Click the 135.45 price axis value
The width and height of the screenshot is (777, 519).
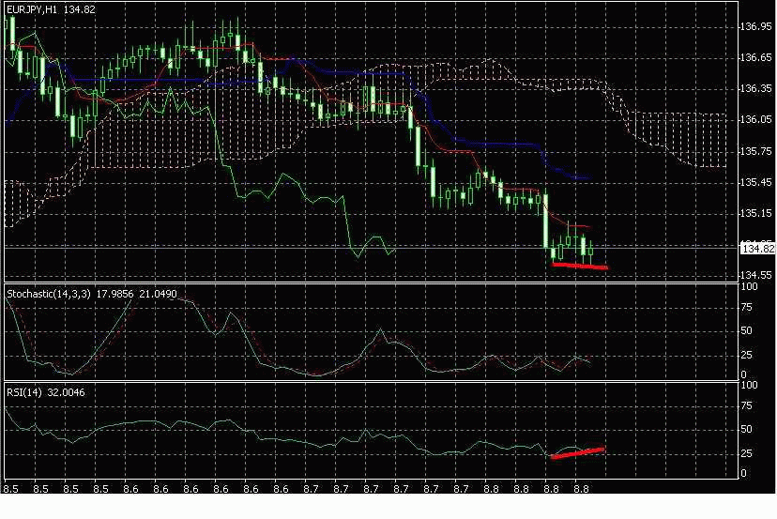[755, 182]
